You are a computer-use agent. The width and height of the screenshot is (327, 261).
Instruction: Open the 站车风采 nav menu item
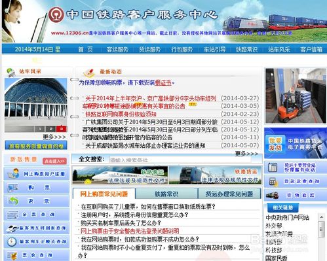(x=279, y=50)
